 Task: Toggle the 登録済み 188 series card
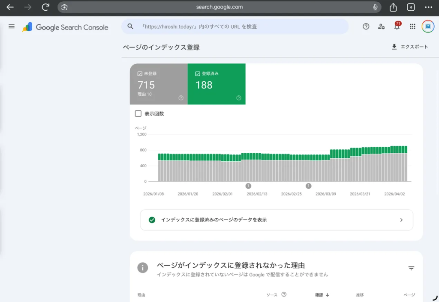click(x=216, y=84)
